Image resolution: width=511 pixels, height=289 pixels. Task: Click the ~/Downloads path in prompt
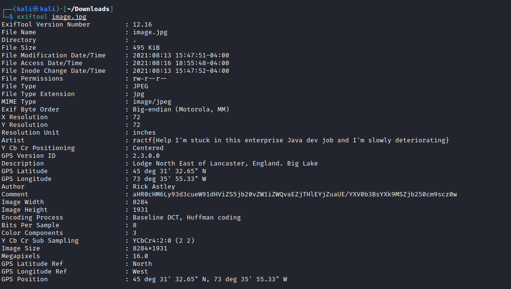pyautogui.click(x=88, y=9)
